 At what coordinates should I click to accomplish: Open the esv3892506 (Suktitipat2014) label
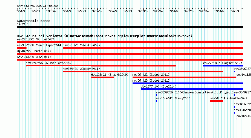[x=49, y=63]
